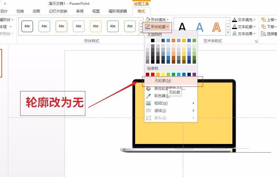
Task: Click the blue outlined A artistic style
Action: point(200,27)
